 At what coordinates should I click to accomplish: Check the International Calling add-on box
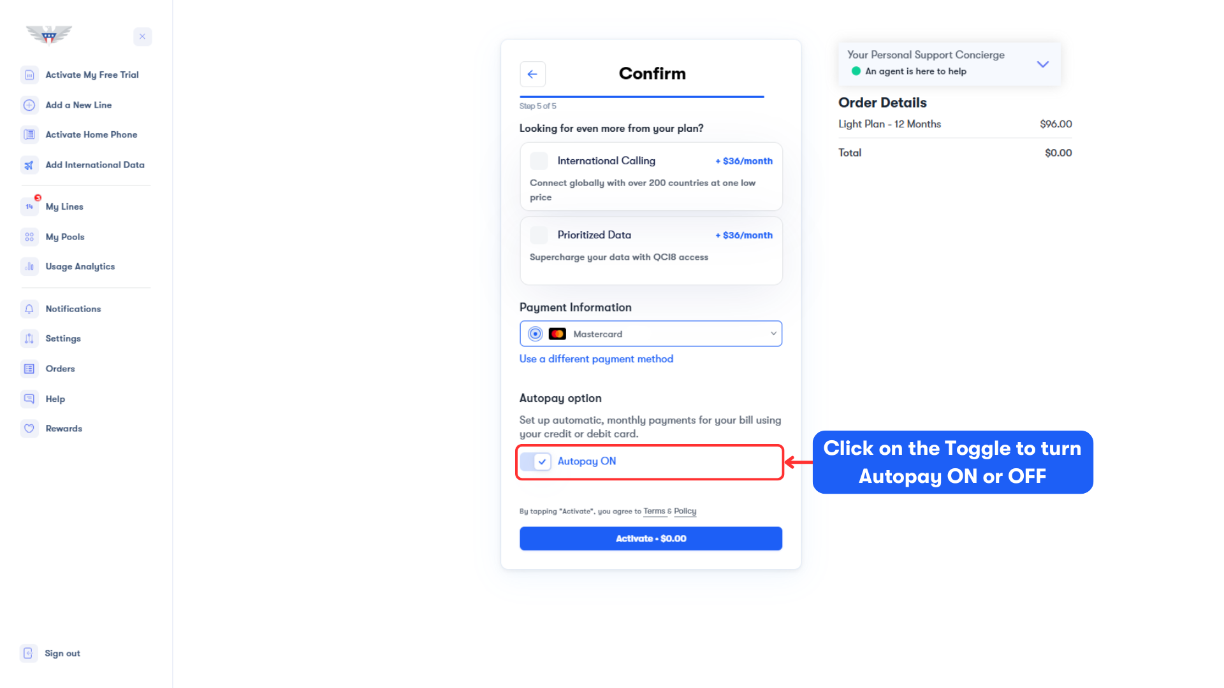539,161
